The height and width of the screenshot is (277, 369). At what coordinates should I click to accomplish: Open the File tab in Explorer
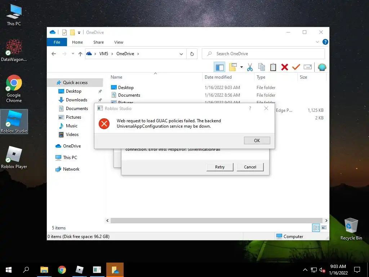57,42
